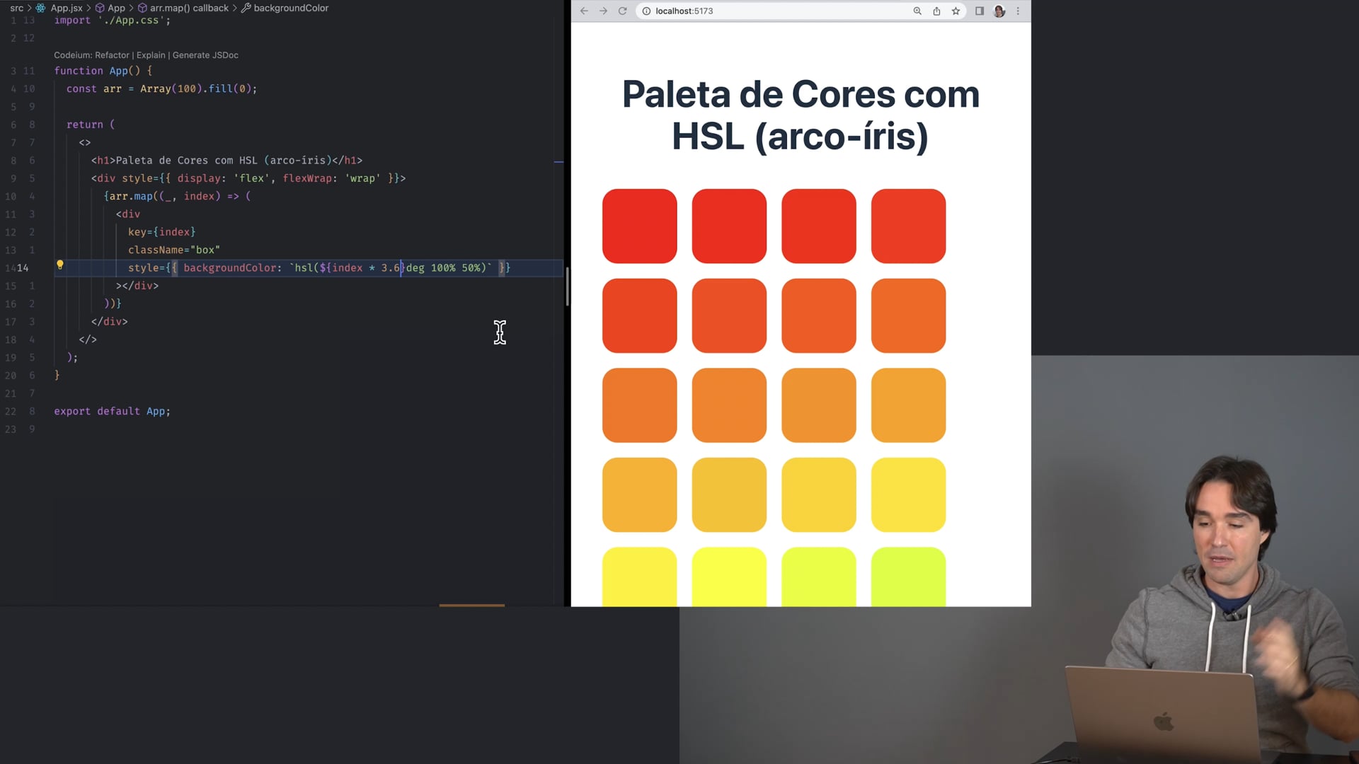Expand the arr.map() callback breadcrumb
This screenshot has width=1359, height=764.
tap(183, 8)
